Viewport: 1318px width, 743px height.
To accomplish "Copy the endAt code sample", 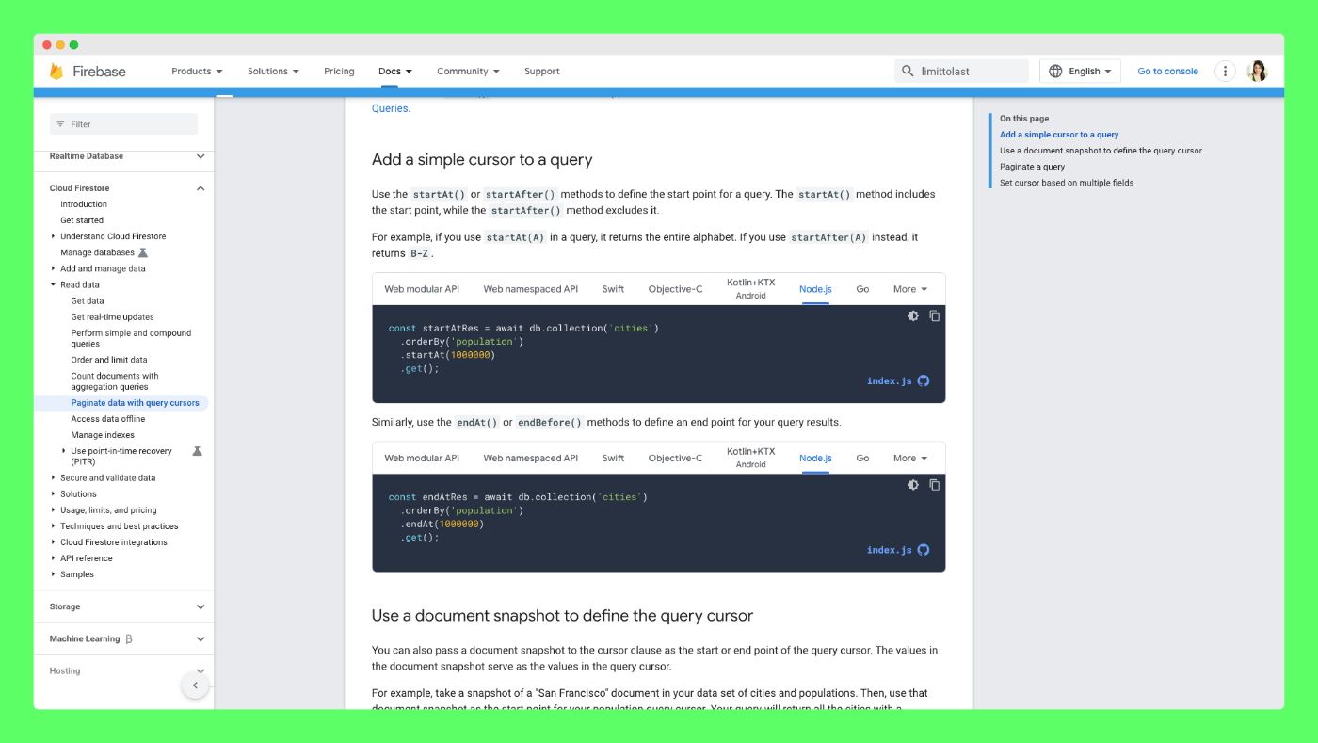I will tap(935, 485).
